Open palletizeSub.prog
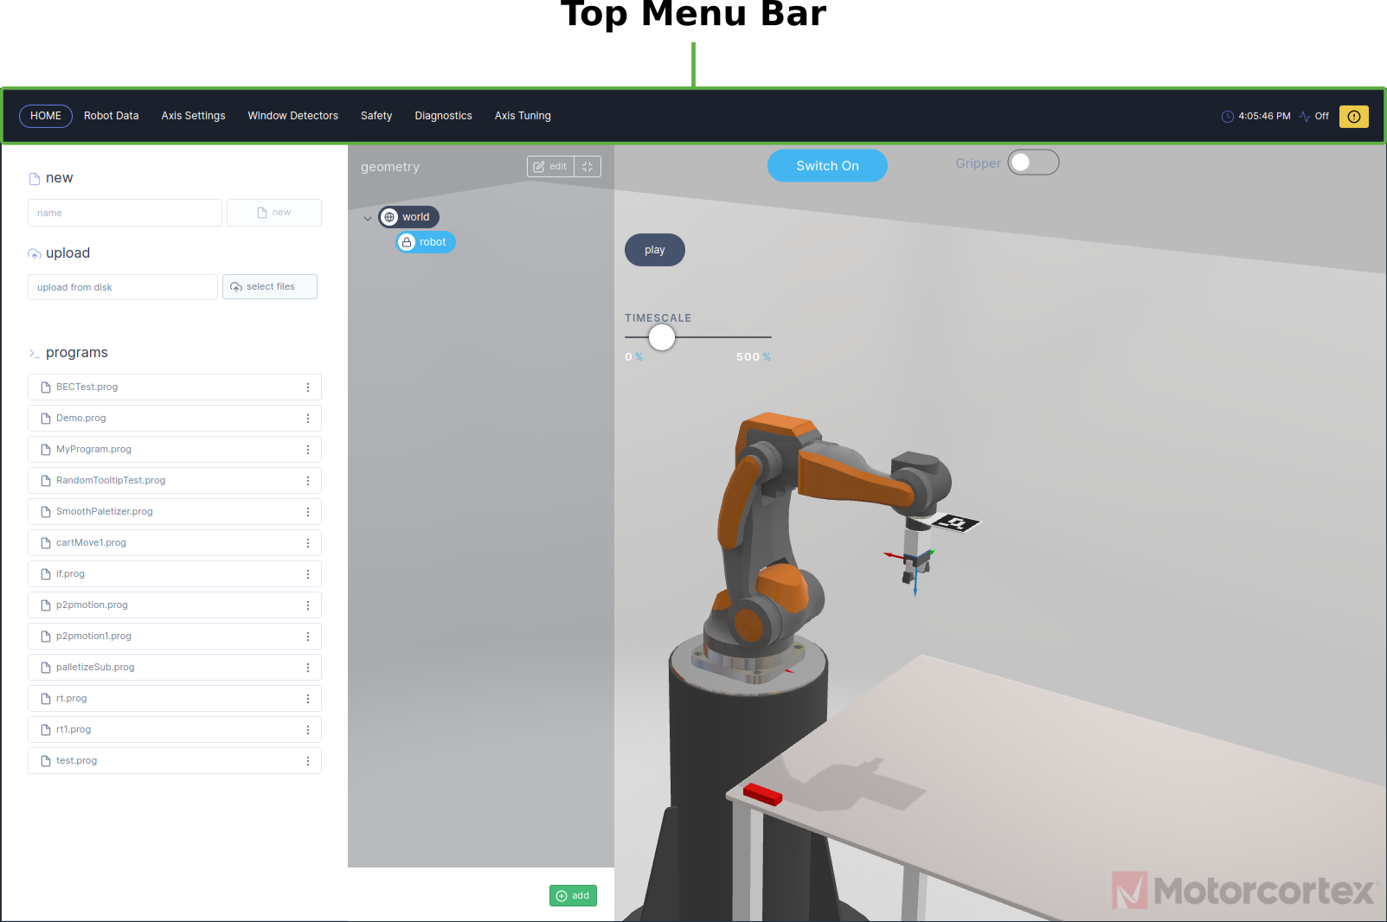The height and width of the screenshot is (922, 1387). [x=175, y=668]
